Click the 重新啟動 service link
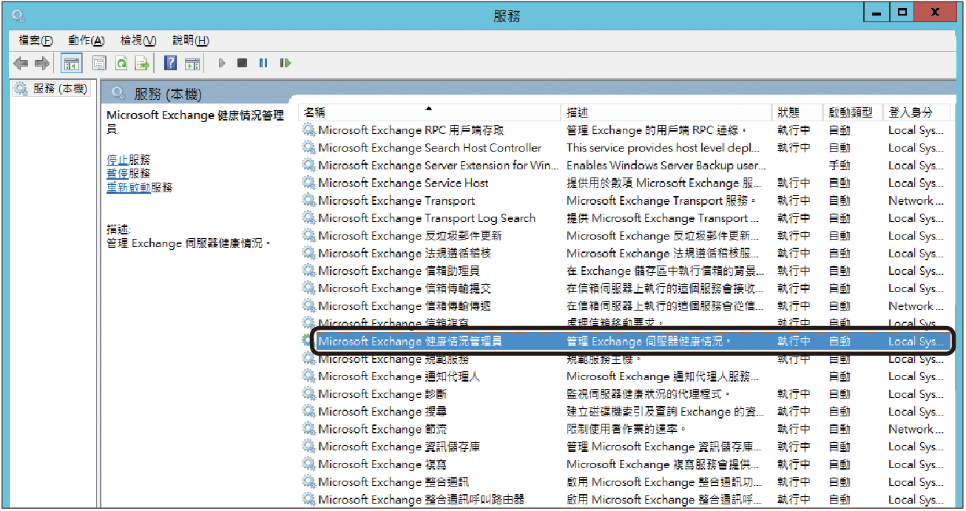The image size is (966, 511). coord(129,188)
